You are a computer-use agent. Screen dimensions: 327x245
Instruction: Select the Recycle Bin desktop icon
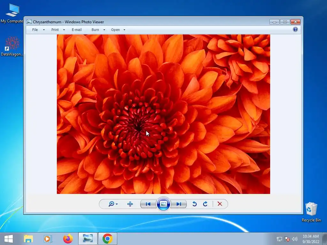311,212
